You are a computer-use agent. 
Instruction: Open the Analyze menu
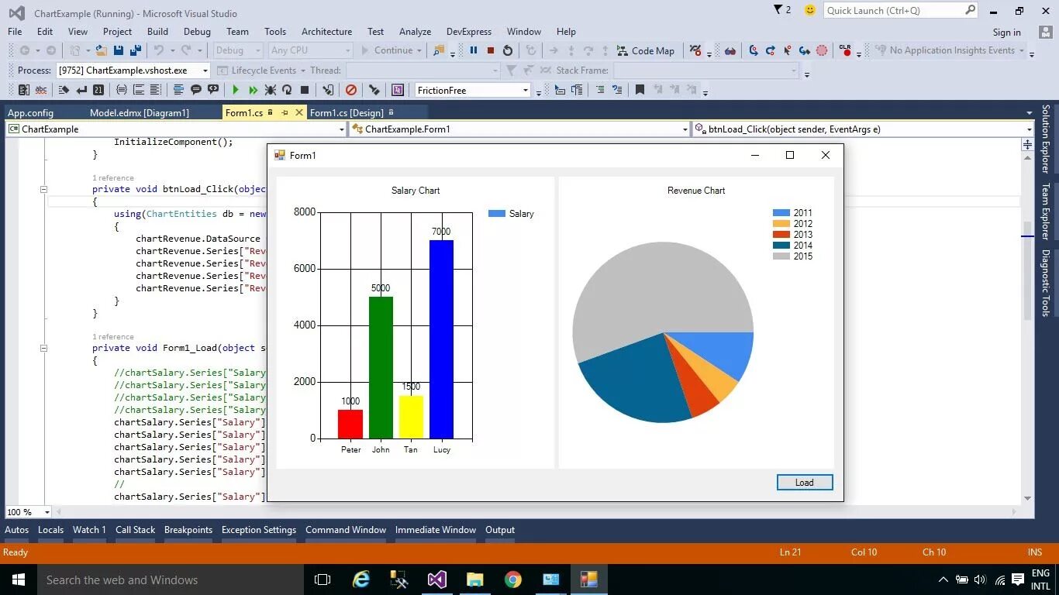(415, 32)
